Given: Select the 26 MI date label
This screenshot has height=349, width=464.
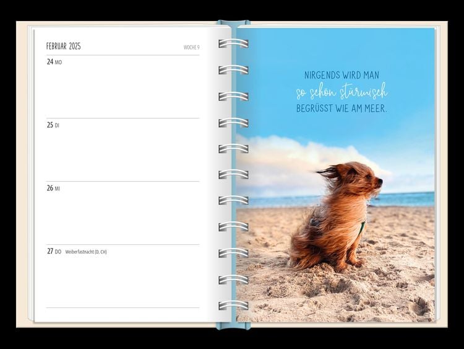Looking at the screenshot, I should click(54, 188).
